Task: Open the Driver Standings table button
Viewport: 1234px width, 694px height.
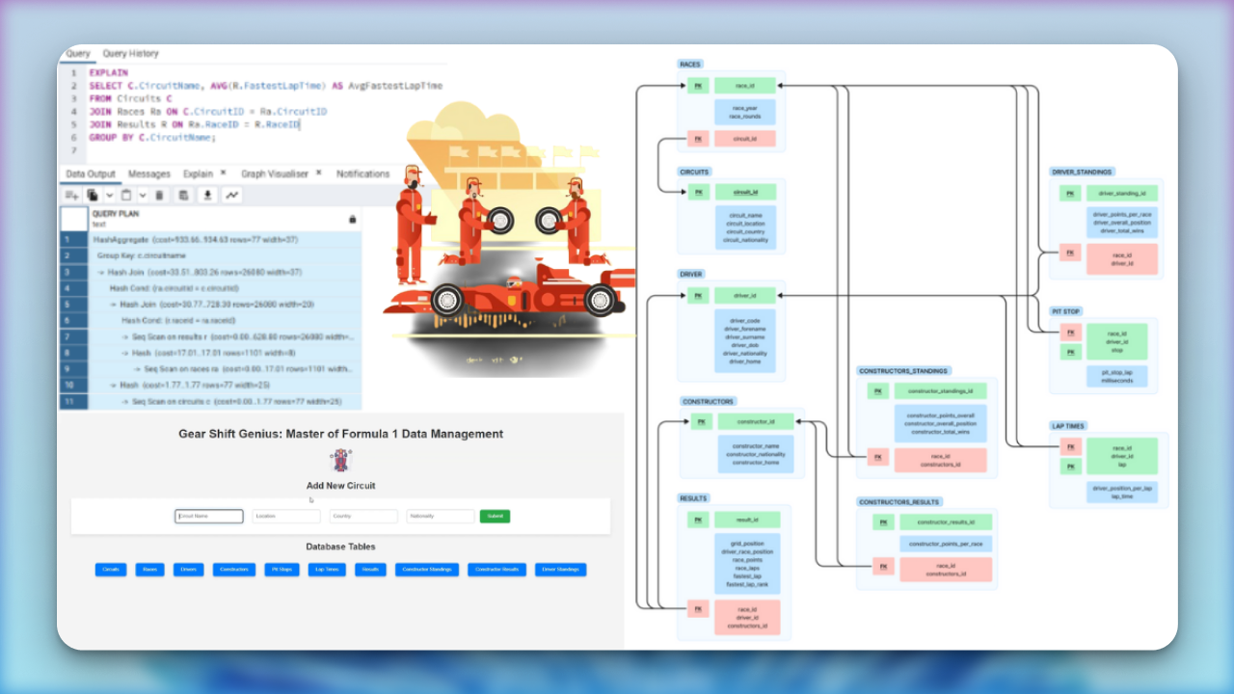Action: [560, 570]
